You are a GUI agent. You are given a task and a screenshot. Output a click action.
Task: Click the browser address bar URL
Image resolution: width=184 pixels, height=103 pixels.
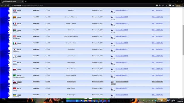coord(28,5)
